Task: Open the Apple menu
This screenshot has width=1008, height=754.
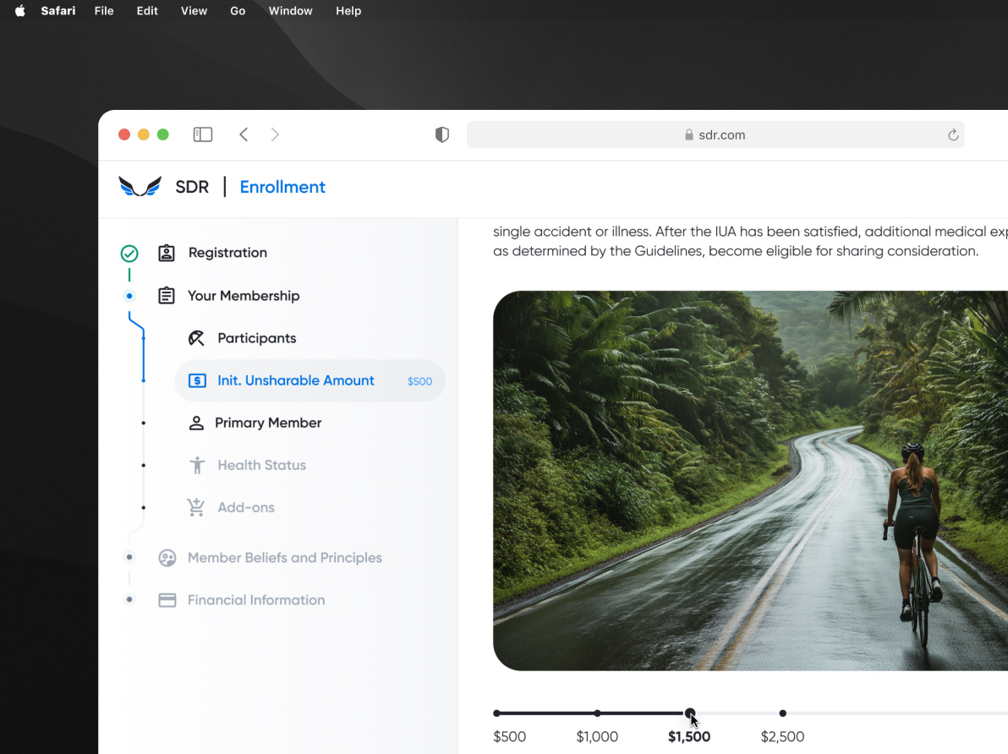Action: click(20, 11)
